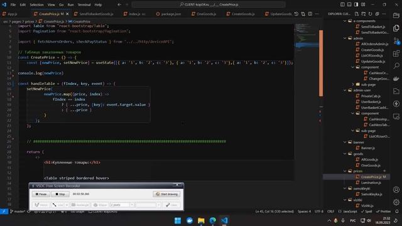
Task: Click New Folder icon in Explorer header
Action: 364,14
